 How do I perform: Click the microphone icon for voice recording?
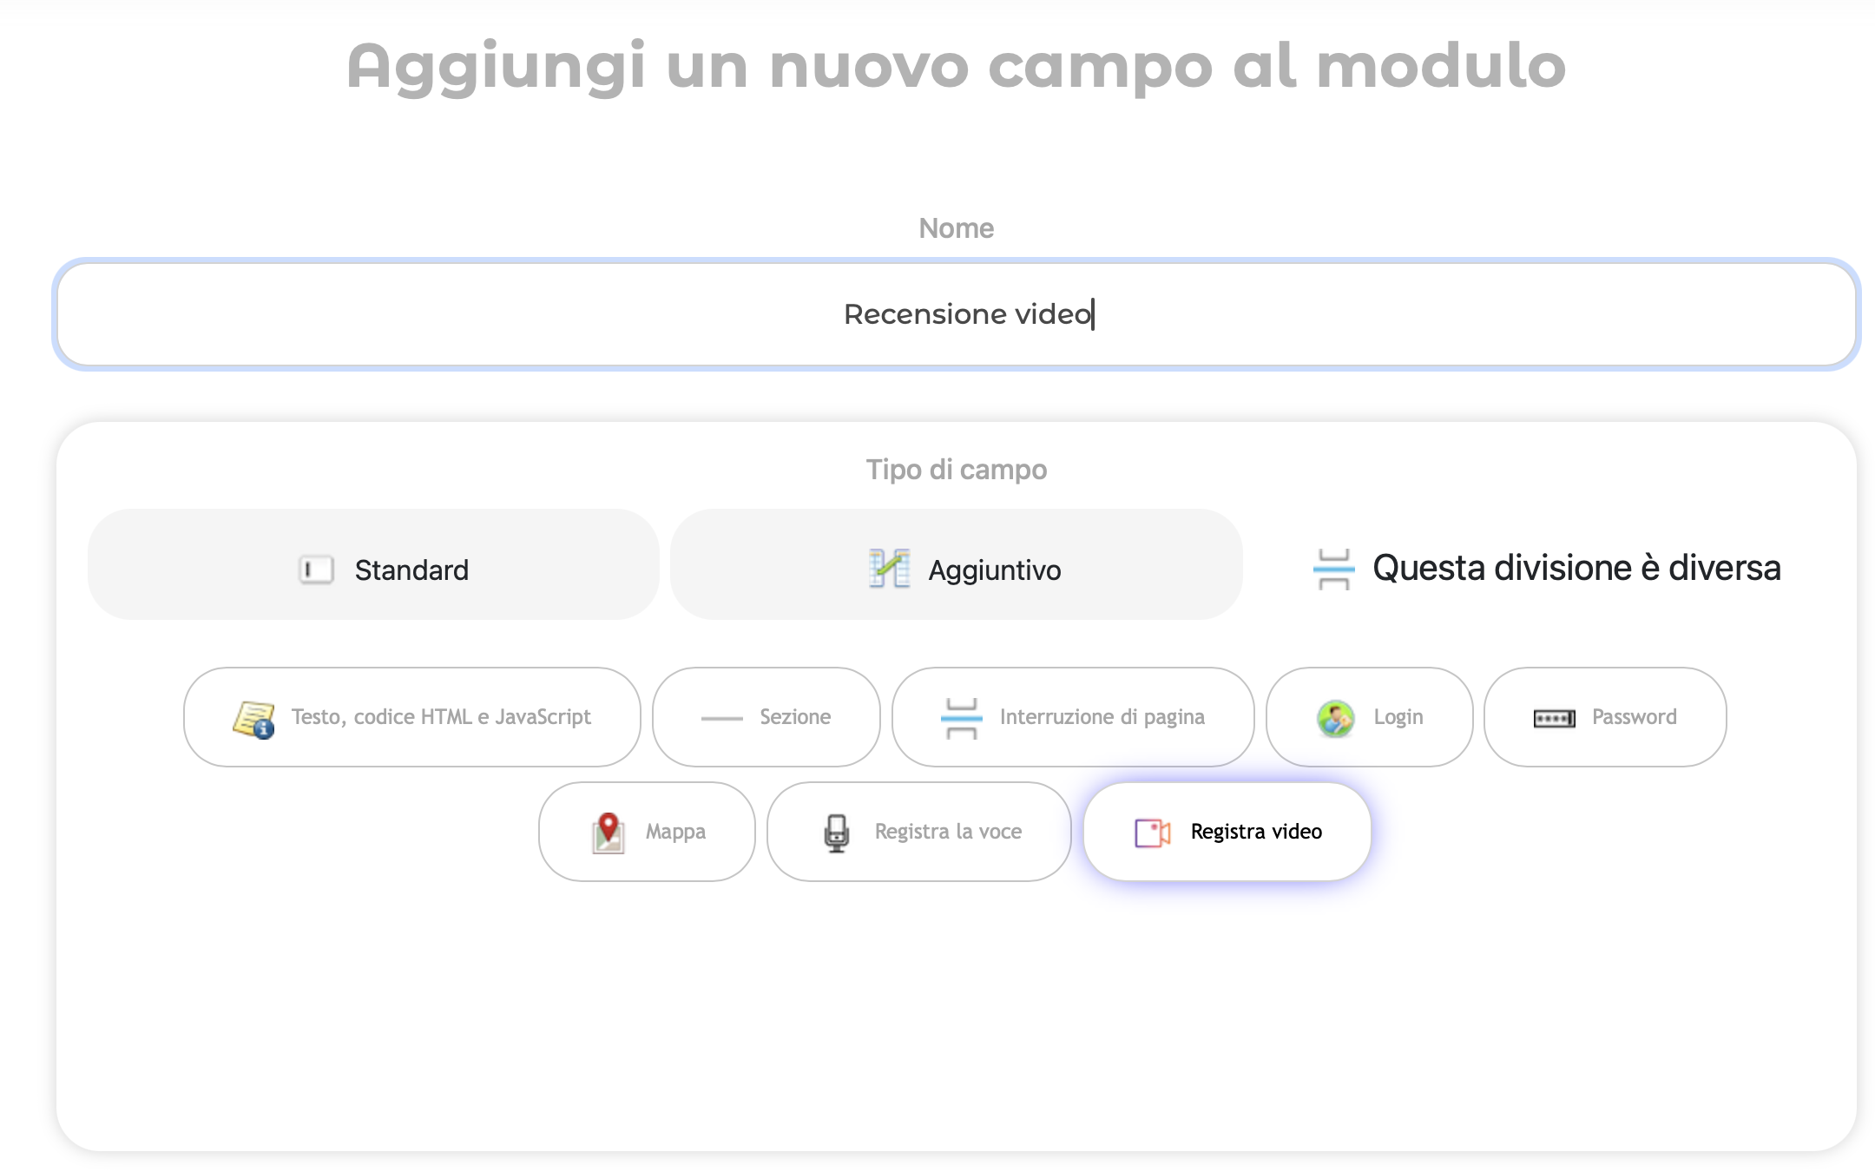[836, 833]
